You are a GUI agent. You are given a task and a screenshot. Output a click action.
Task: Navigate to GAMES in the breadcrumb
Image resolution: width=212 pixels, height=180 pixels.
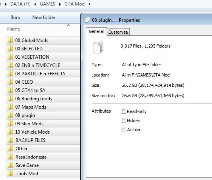[48, 4]
